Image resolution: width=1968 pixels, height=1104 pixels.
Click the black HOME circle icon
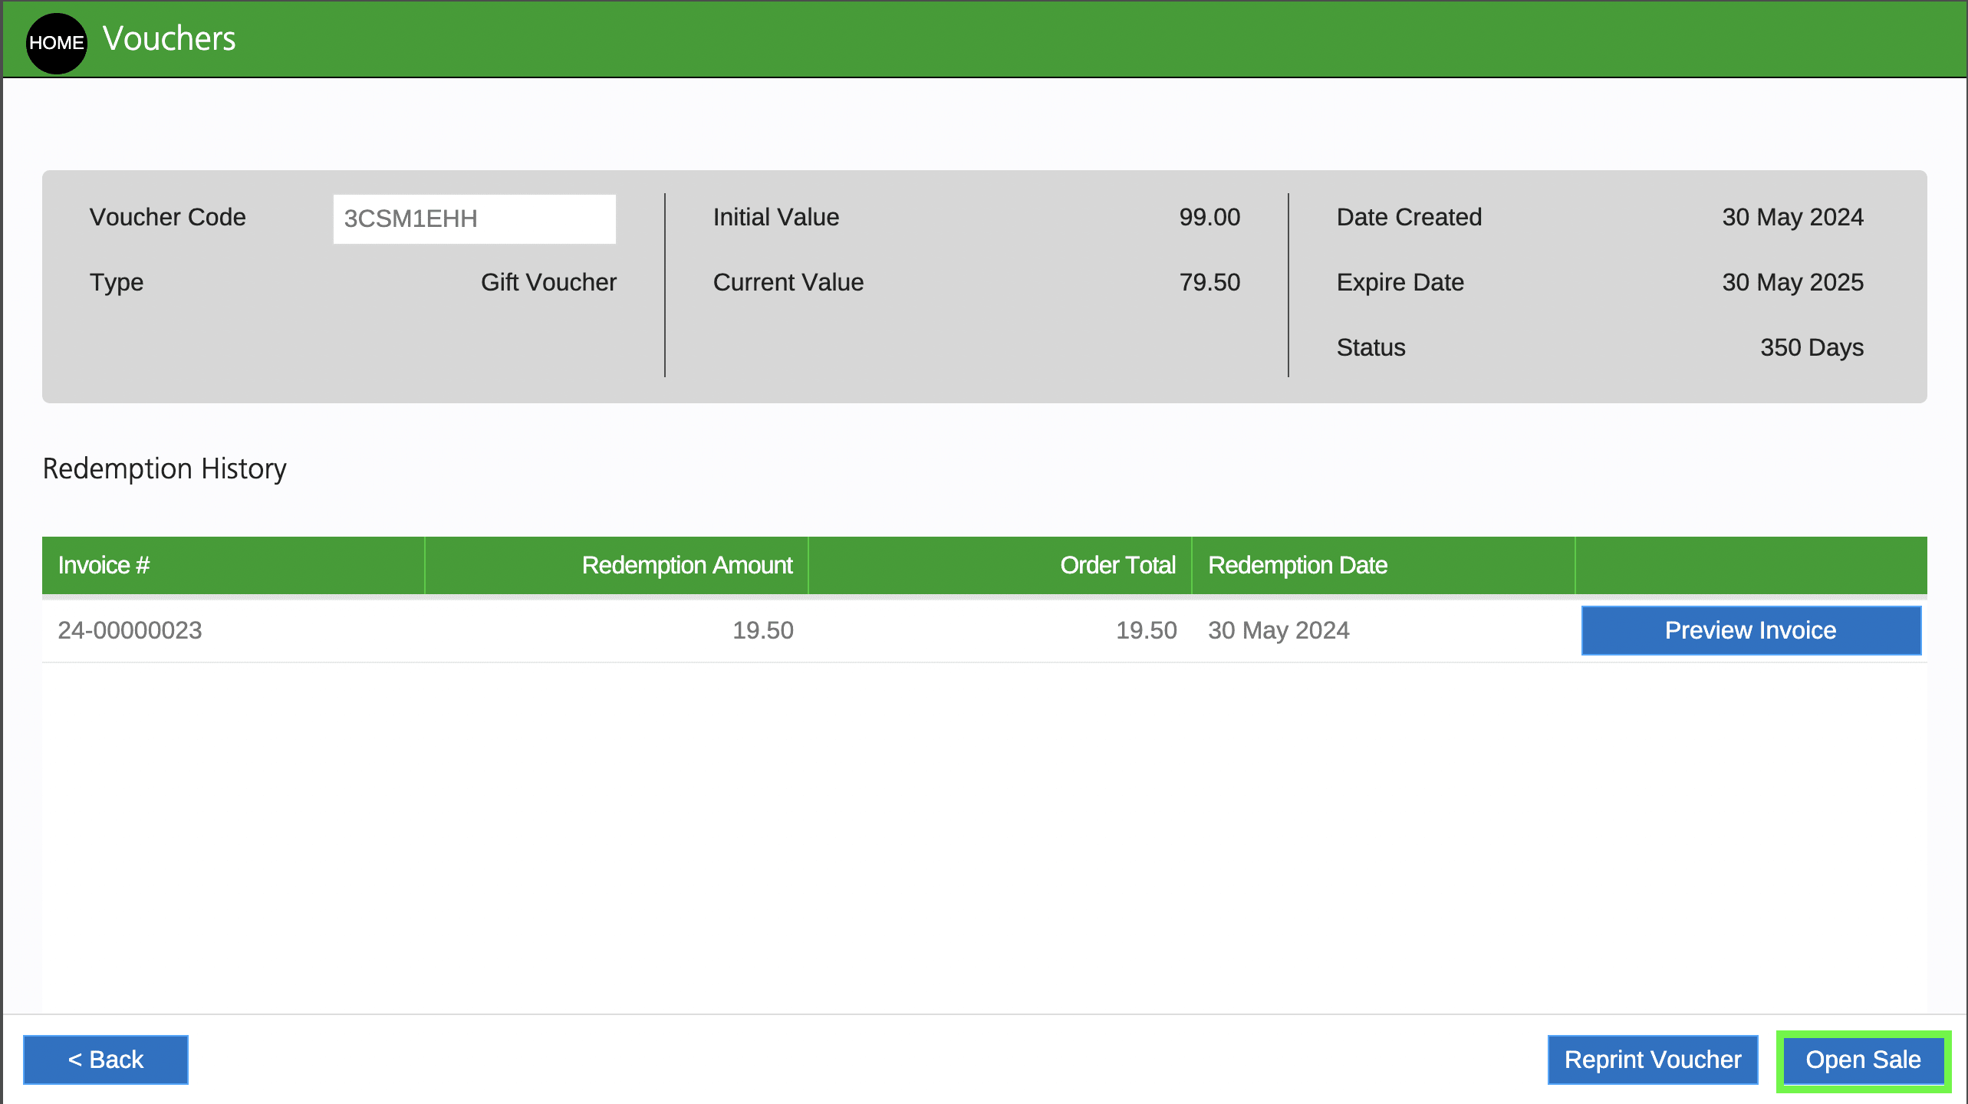(56, 43)
